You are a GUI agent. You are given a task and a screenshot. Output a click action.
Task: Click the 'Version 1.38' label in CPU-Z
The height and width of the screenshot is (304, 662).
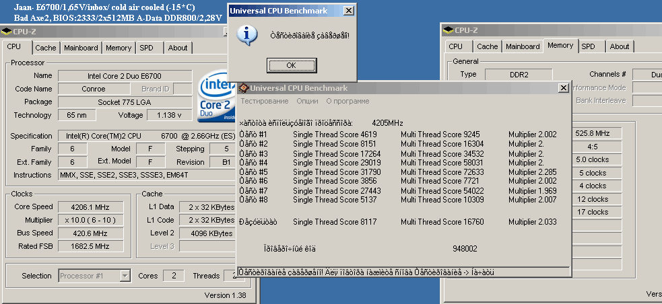click(225, 295)
